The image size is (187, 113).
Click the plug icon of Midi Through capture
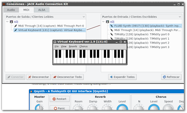(15, 26)
